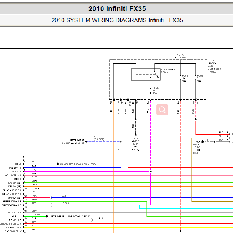Select the 'HOT AT ALL TIMES' label
233x233 pixels.
(x=181, y=56)
